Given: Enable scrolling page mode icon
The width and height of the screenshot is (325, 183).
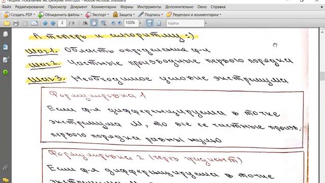Looking at the screenshot, I should click(149, 23).
